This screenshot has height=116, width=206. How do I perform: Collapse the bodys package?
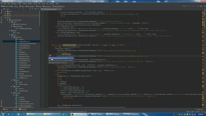[x=12, y=80]
